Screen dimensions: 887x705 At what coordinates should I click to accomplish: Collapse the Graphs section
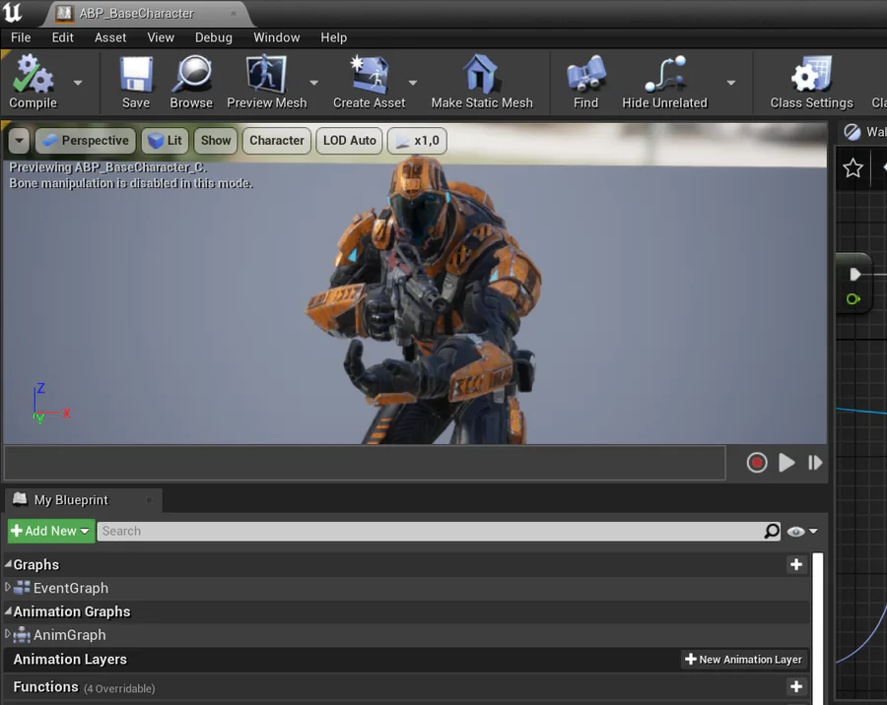[x=8, y=563]
